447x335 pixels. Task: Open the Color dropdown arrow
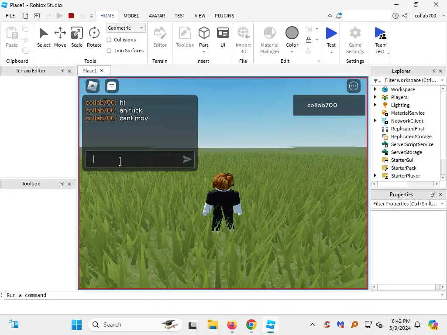[292, 52]
